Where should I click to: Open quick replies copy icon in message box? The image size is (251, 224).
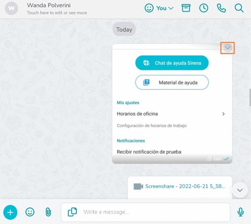[x=72, y=212]
